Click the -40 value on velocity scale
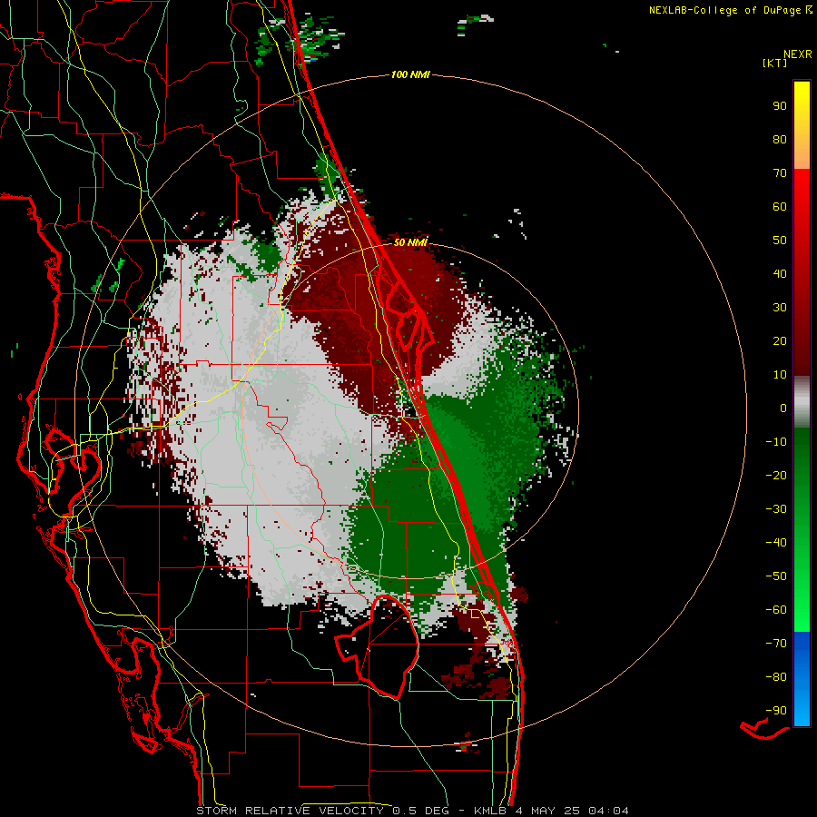This screenshot has width=817, height=817. tap(776, 543)
